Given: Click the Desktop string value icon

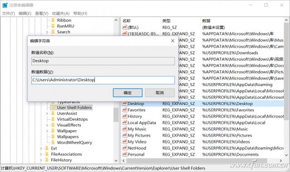Looking at the screenshot, I should [125, 103].
